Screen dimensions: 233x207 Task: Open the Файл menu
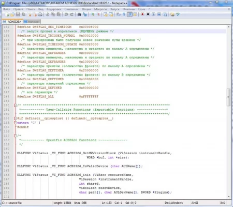[x=7, y=9]
